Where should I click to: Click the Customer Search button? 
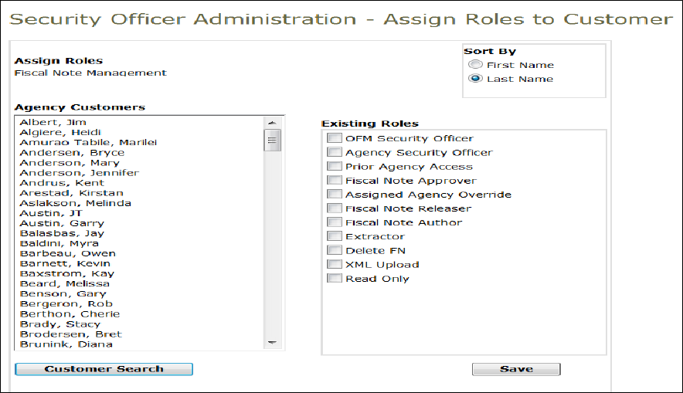[x=104, y=369]
